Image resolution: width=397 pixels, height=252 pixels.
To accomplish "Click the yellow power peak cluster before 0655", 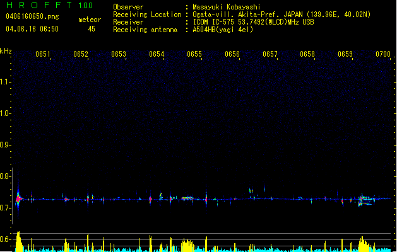I will coord(187,244).
